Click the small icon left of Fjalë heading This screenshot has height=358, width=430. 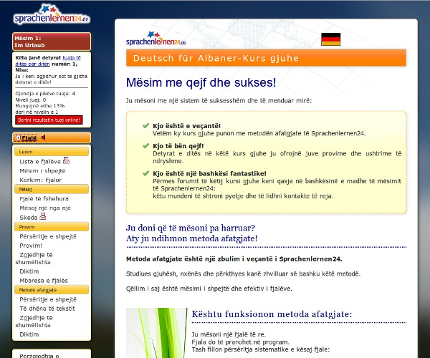(18, 137)
